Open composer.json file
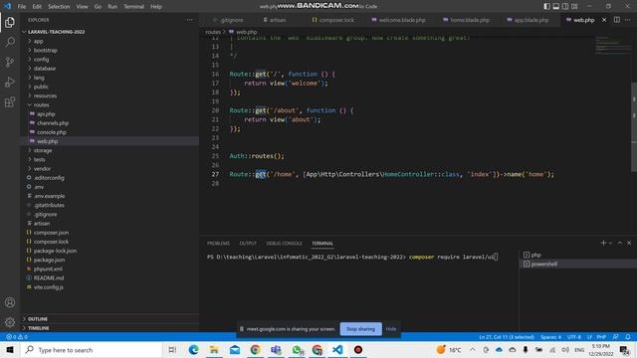Image resolution: width=637 pixels, height=358 pixels. tap(51, 233)
